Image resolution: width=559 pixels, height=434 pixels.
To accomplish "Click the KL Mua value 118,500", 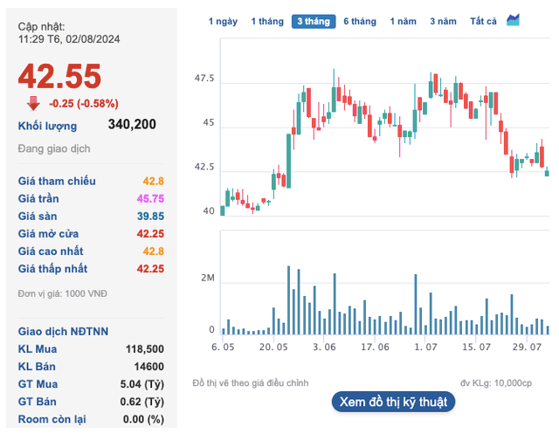I will point(144,348).
